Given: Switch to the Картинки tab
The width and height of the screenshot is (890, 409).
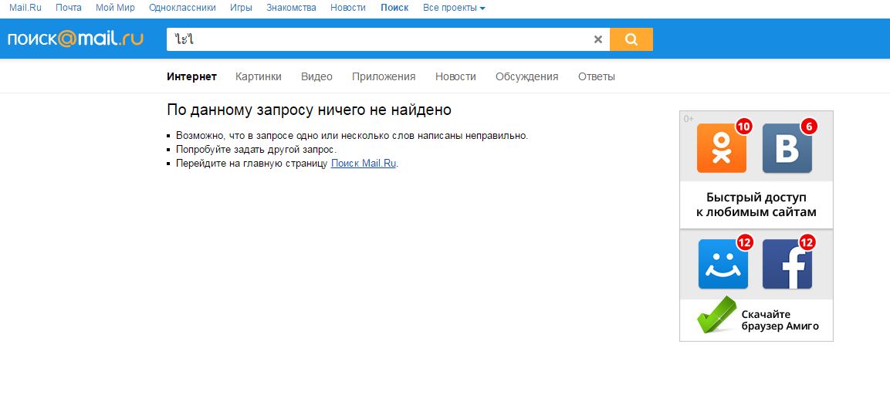Looking at the screenshot, I should pyautogui.click(x=259, y=76).
